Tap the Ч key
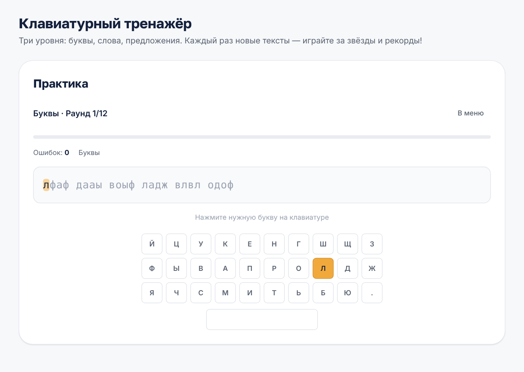This screenshot has width=524, height=372. [x=176, y=293]
